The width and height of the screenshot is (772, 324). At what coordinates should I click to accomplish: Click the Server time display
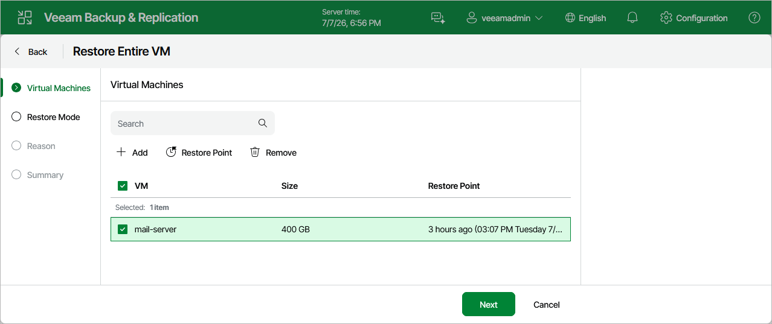click(x=352, y=17)
